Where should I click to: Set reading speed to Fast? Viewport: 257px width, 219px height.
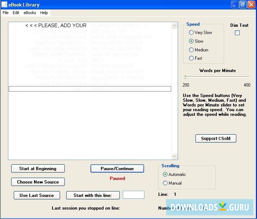coord(195,58)
